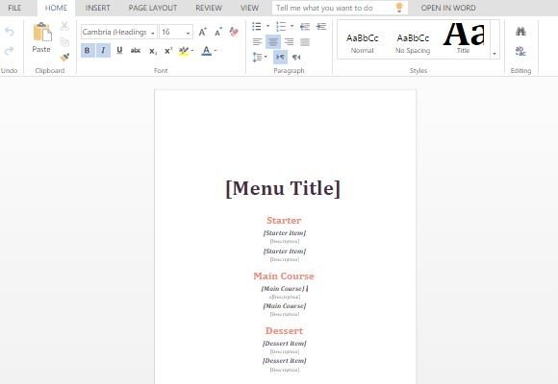Screen dimensions: 558x384
Task: Grow the font size
Action: (202, 32)
